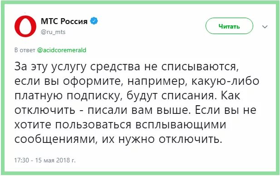Open the tweet options chevron menu
Image resolution: width=280 pixels, height=176 pixels.
click(x=265, y=27)
